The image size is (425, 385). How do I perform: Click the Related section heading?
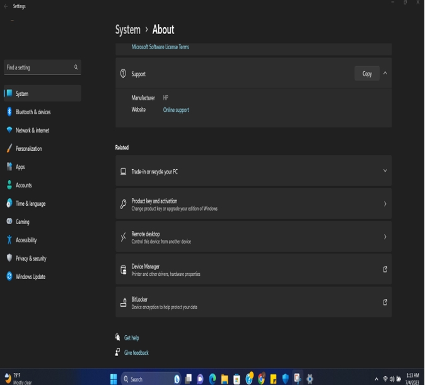[x=122, y=148]
